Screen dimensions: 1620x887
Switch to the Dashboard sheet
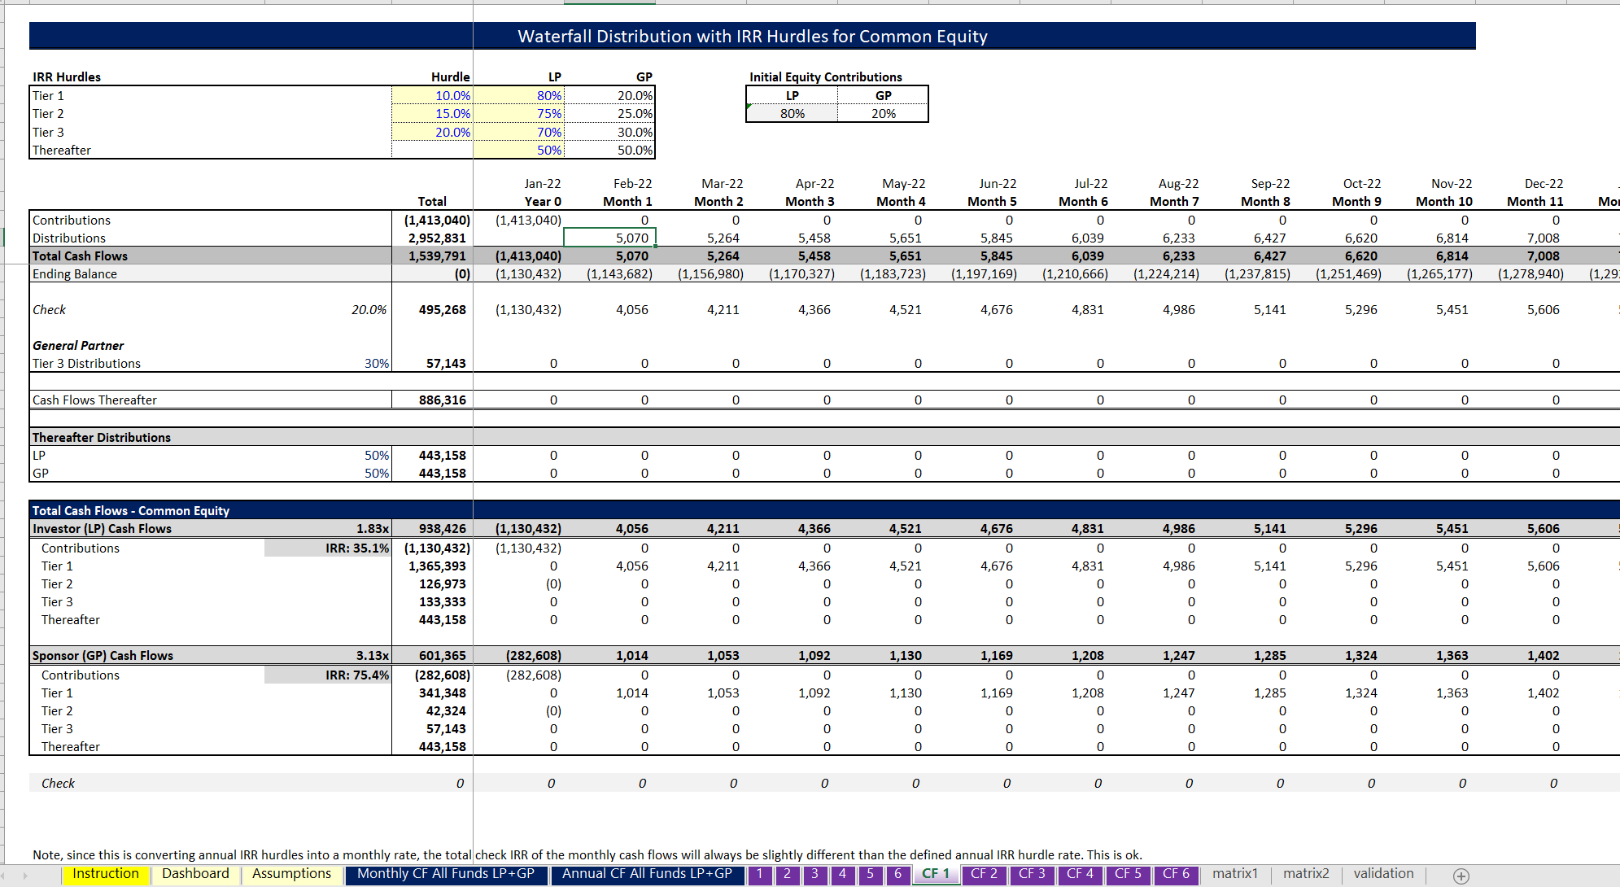194,874
